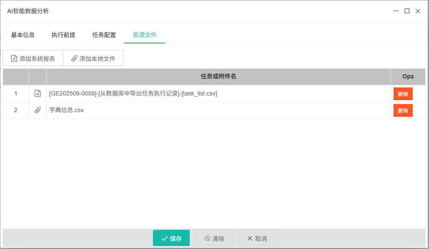429x249 pixels.
Task: Close the AI智能数据分析 dialog window
Action: [x=418, y=11]
